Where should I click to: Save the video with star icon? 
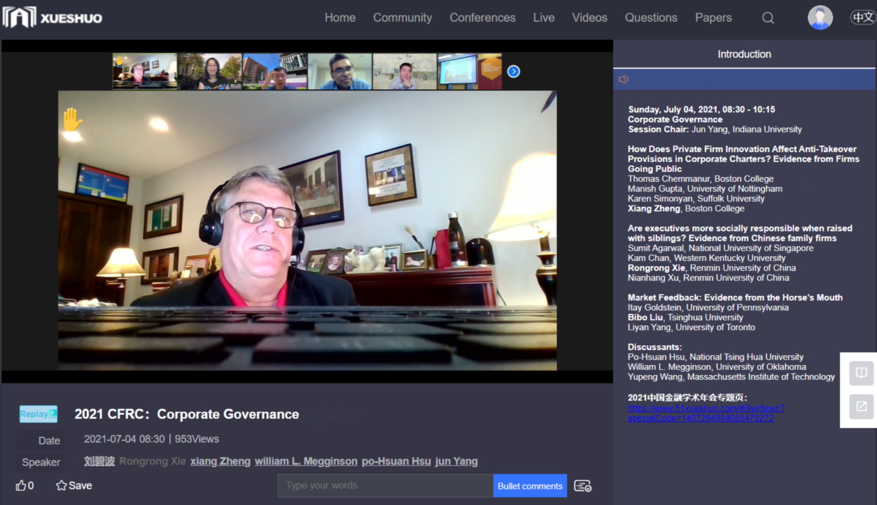pos(73,485)
